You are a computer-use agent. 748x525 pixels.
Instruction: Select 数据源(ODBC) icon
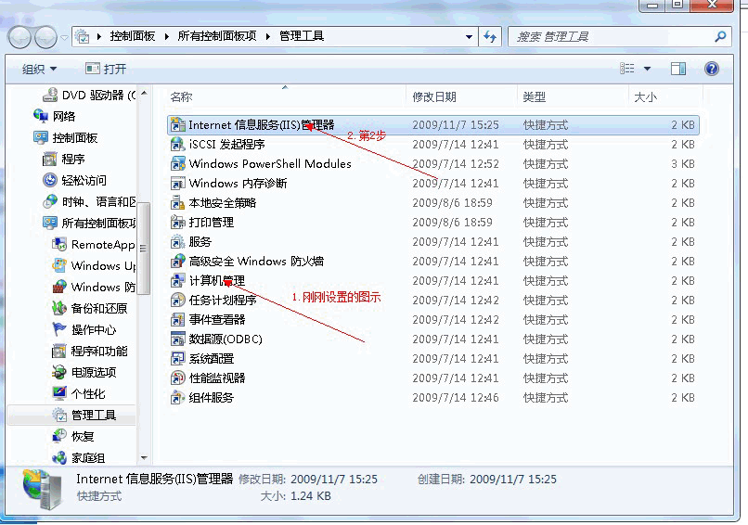177,339
